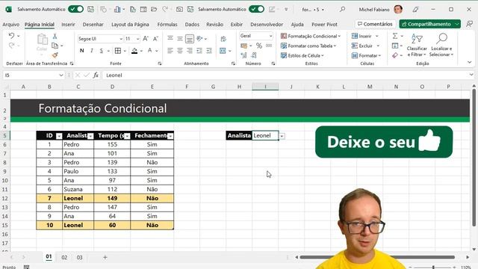Open the Geral number format dropdown
Screen dimensions: 478x269
click(x=270, y=36)
